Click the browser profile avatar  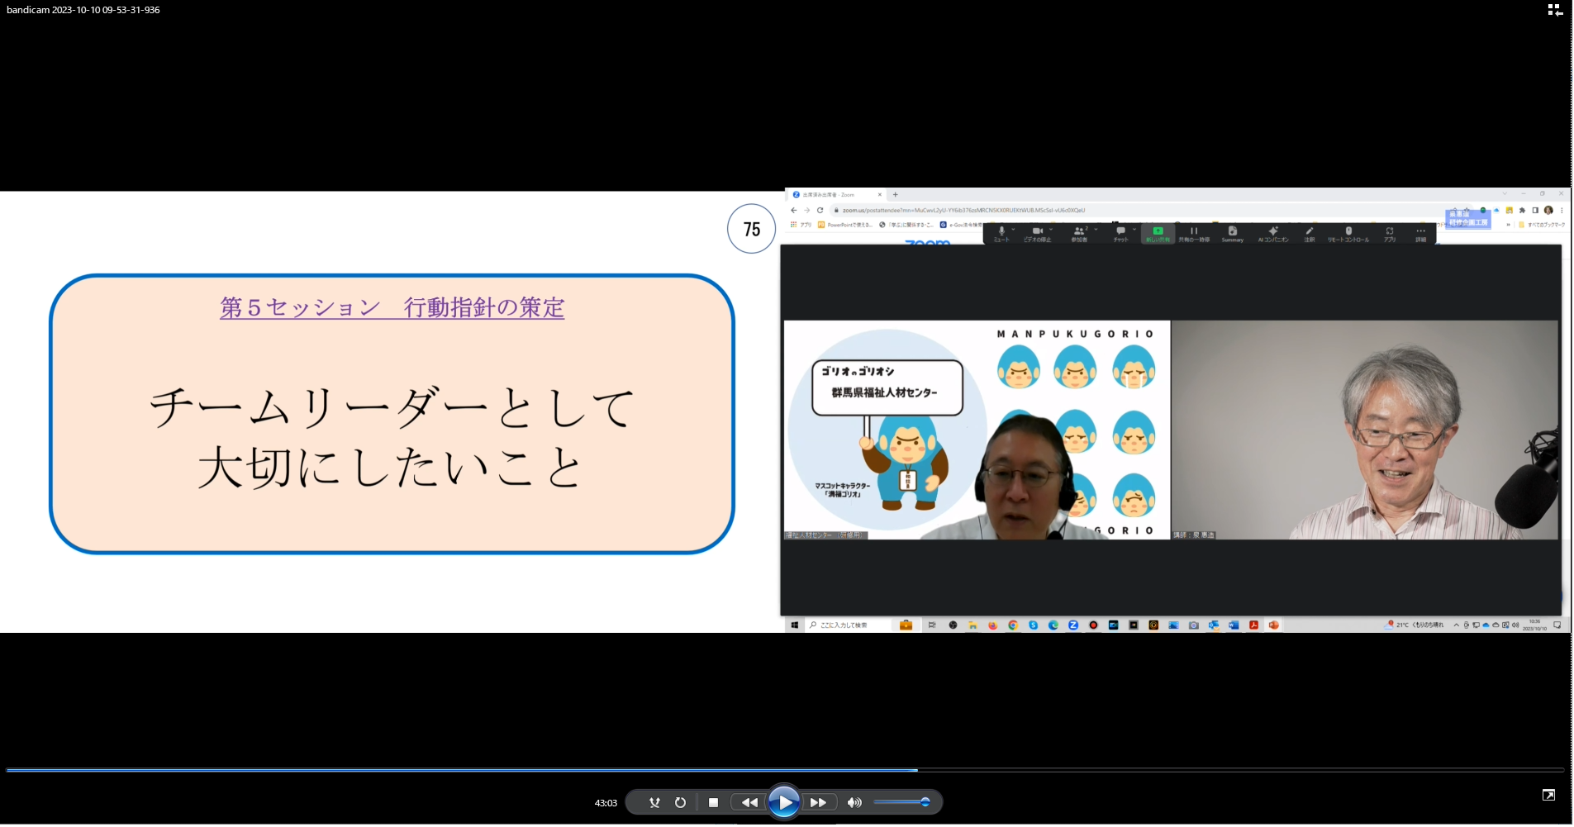[1548, 210]
